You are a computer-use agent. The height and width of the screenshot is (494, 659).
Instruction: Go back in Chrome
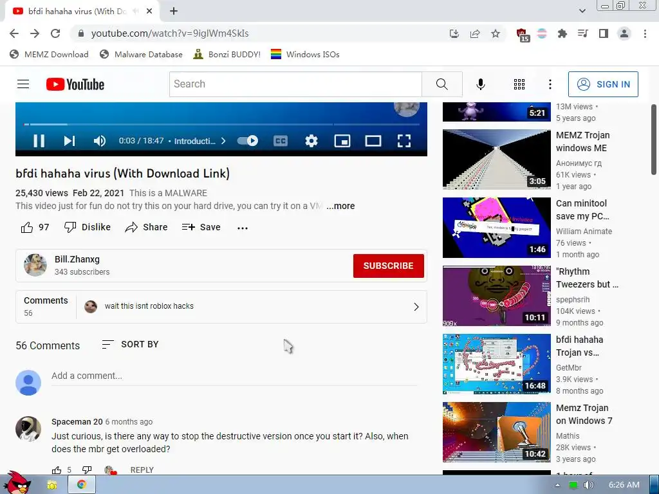point(14,33)
